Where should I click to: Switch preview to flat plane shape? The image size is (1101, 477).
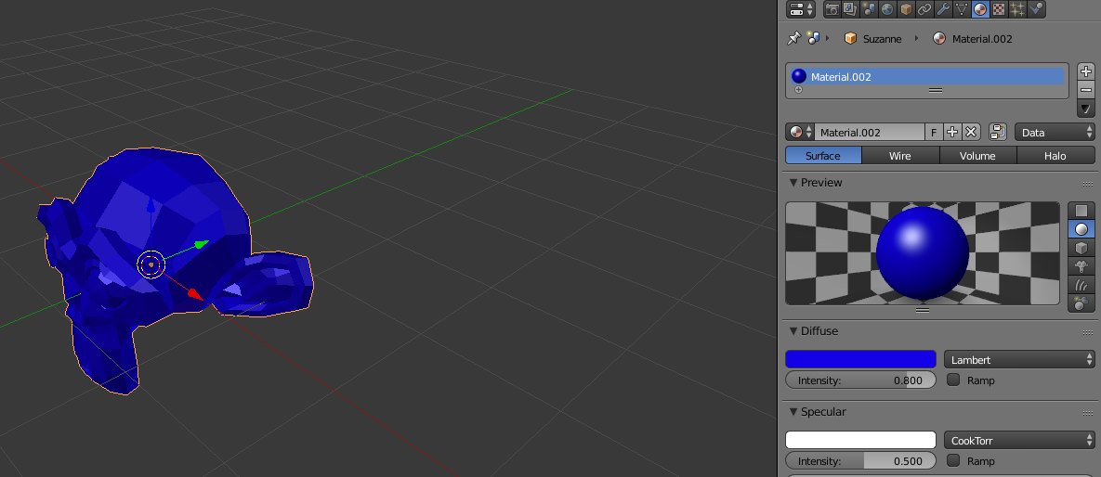(1081, 211)
